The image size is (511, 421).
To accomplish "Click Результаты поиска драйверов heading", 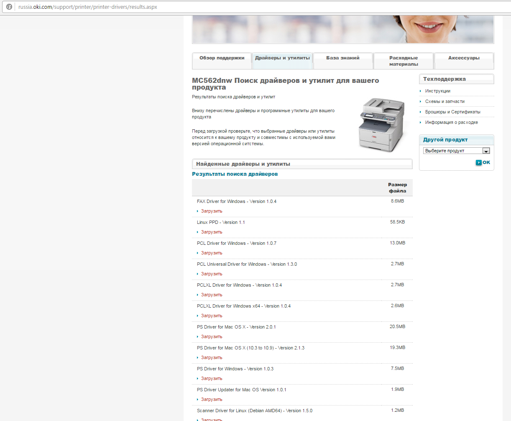I will 235,174.
